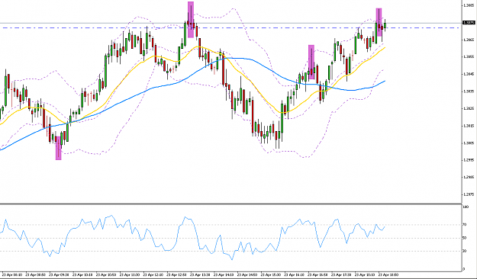
Task: Click the 1.3025 price axis label
Action: point(468,108)
